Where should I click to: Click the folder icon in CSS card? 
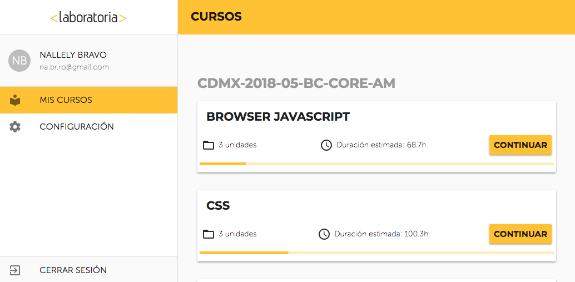[x=209, y=234]
